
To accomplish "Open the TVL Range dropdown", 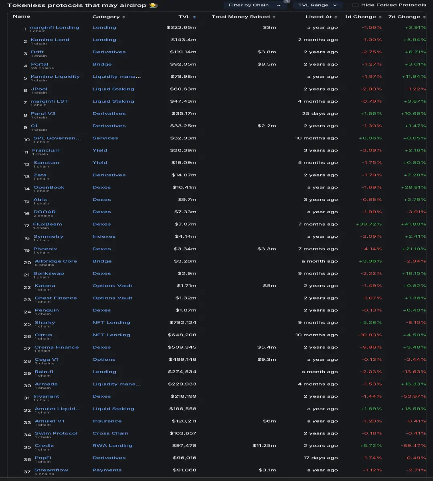I will pyautogui.click(x=318, y=5).
